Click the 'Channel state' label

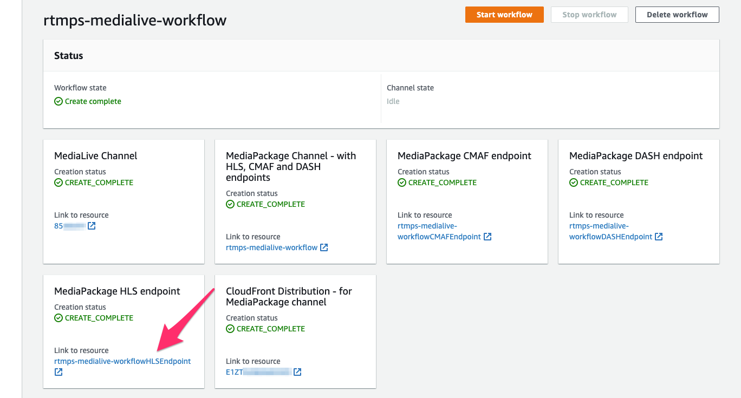tap(410, 88)
